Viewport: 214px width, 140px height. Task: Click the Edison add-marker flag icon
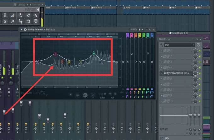point(20,15)
